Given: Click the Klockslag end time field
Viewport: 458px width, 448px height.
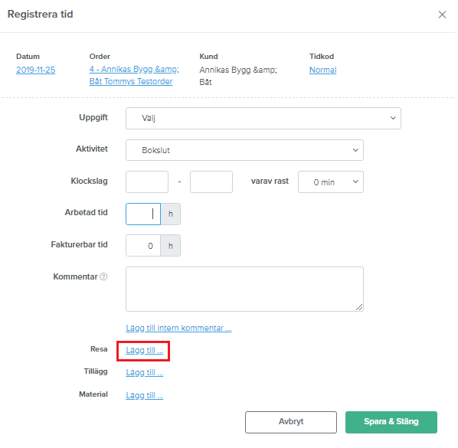Looking at the screenshot, I should (211, 182).
